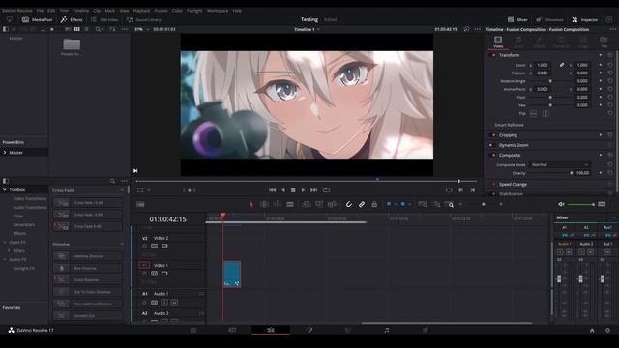The width and height of the screenshot is (619, 348).
Task: Stop playback in the viewer
Action: coord(293,190)
